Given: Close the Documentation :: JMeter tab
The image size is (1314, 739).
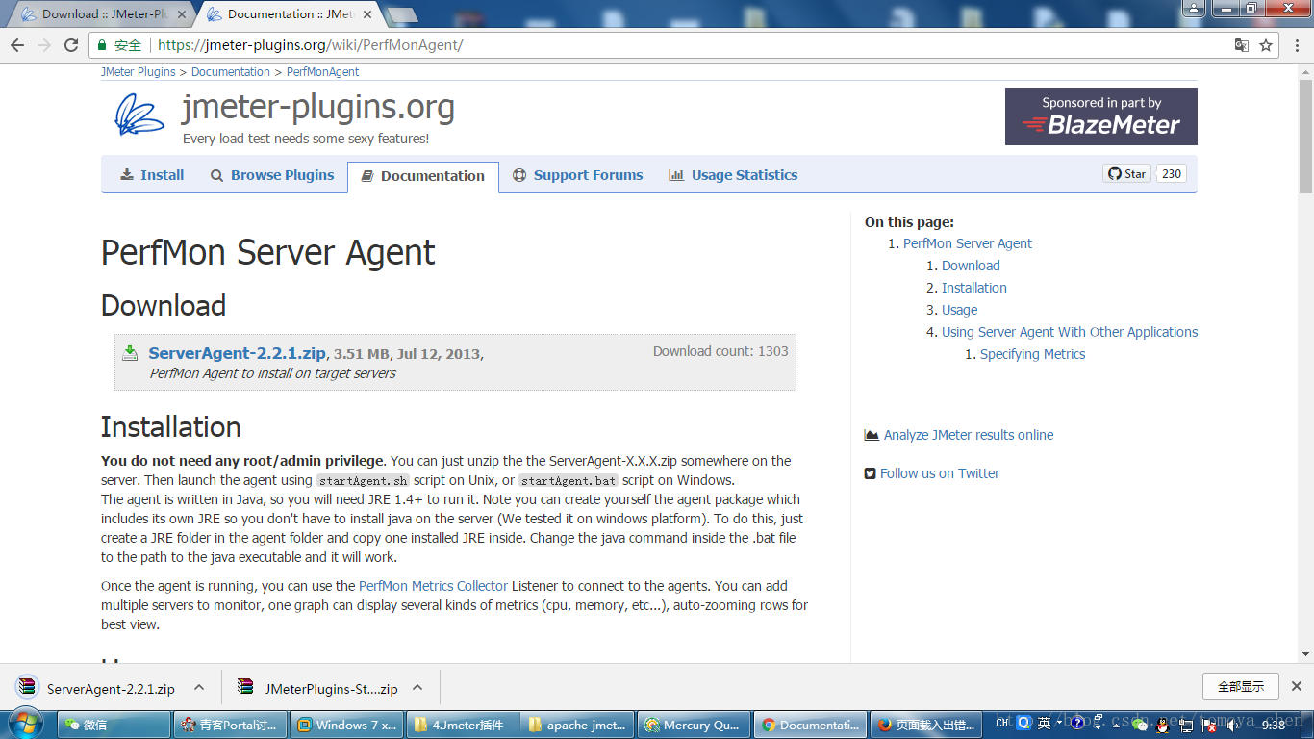Looking at the screenshot, I should pos(368,14).
